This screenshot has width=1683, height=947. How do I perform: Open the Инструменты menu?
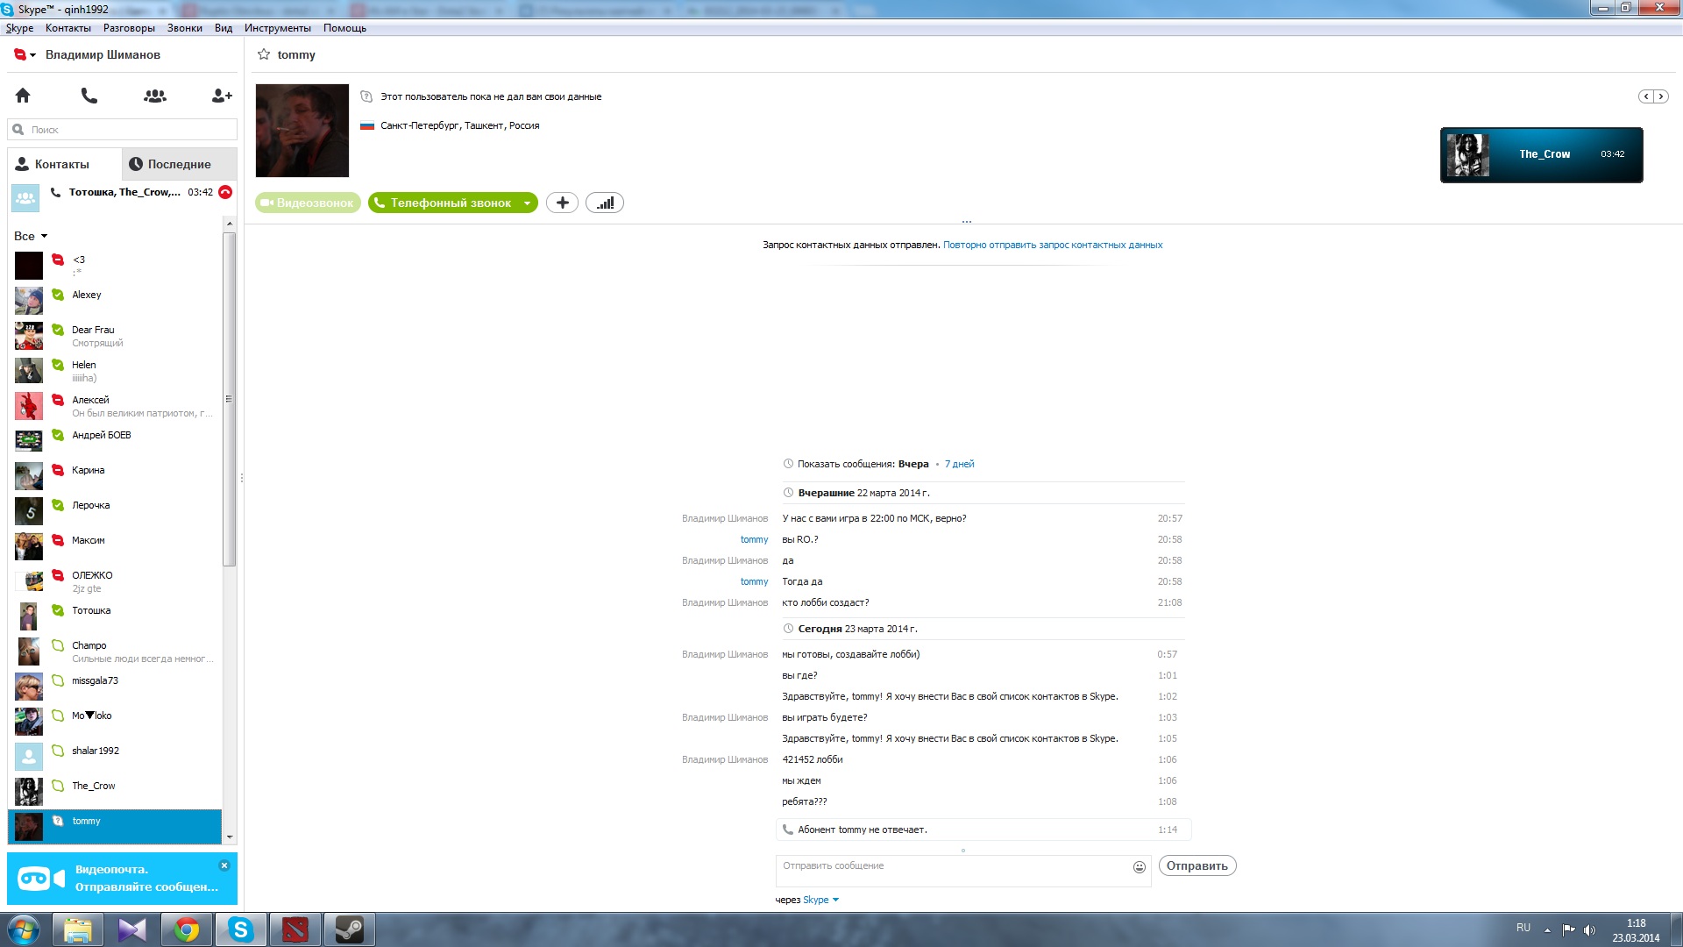tap(278, 28)
